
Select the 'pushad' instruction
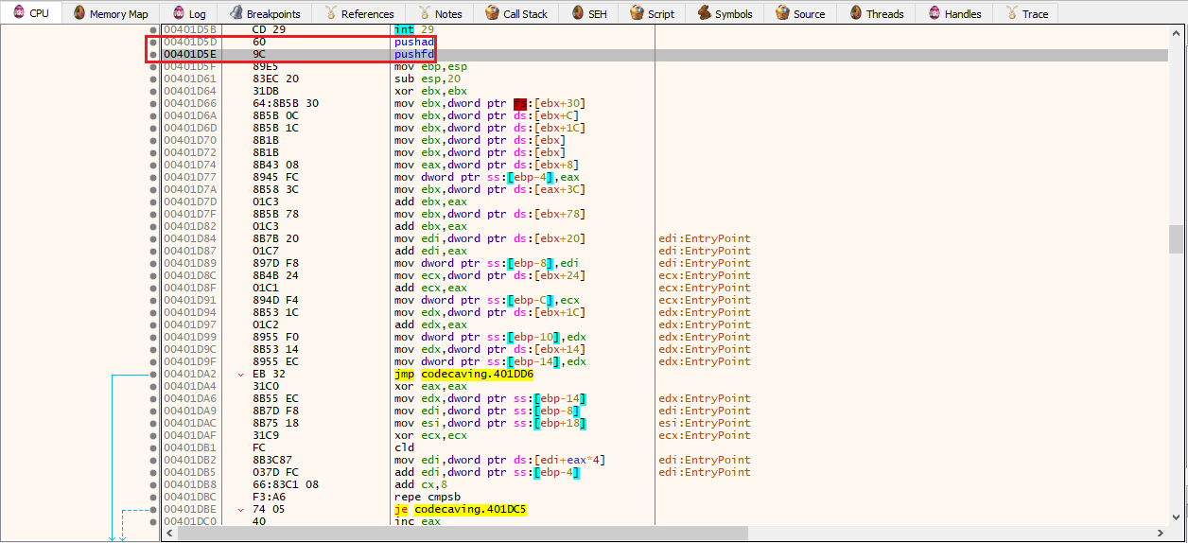click(412, 43)
